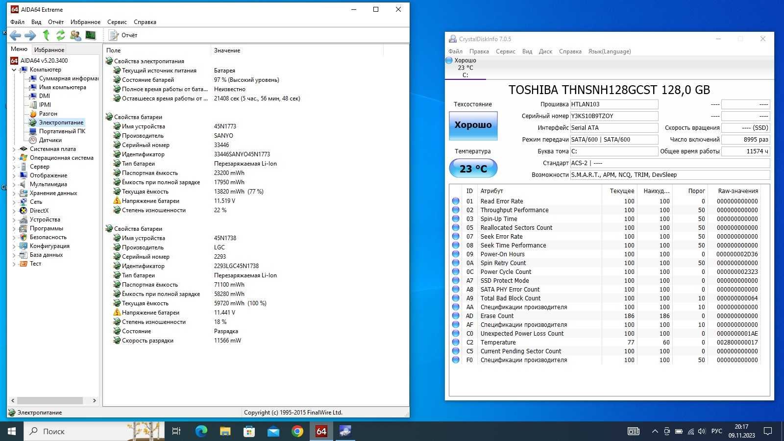Expand the DirectX tree node

coord(14,211)
